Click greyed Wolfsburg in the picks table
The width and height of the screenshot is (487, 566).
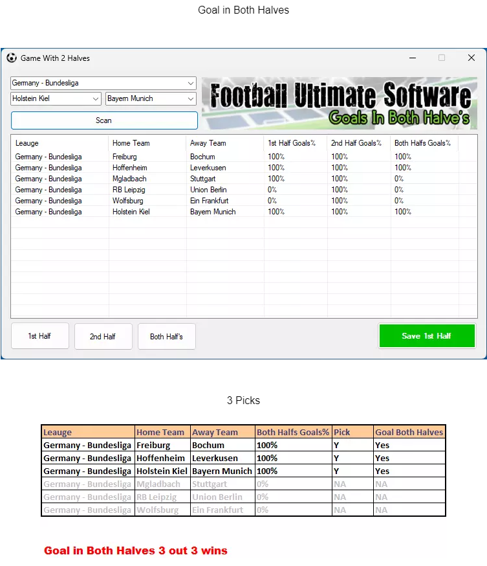tap(158, 510)
